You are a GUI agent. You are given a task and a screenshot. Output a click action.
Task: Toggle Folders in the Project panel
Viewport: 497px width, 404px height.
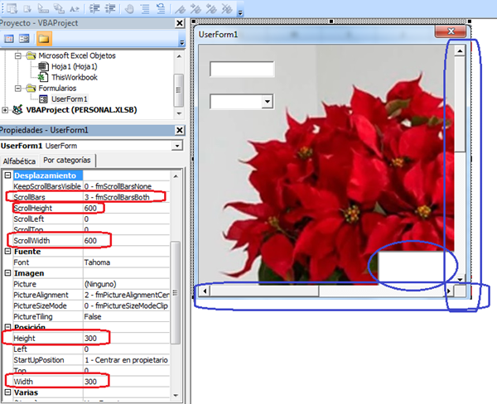point(44,39)
